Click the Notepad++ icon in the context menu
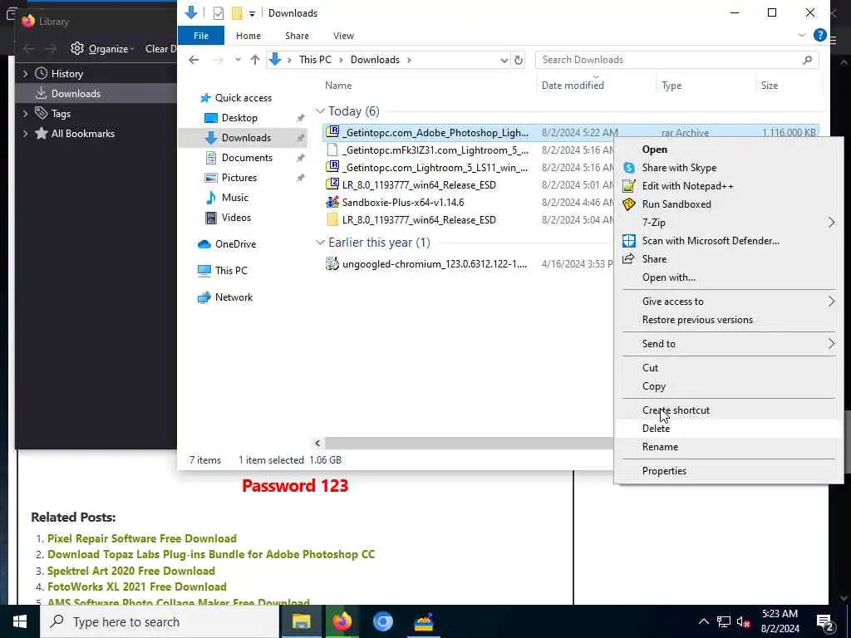 tap(628, 186)
